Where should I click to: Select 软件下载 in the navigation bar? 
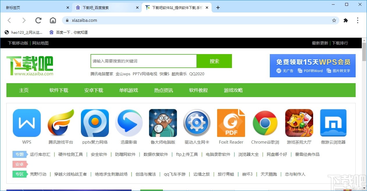pos(58,90)
